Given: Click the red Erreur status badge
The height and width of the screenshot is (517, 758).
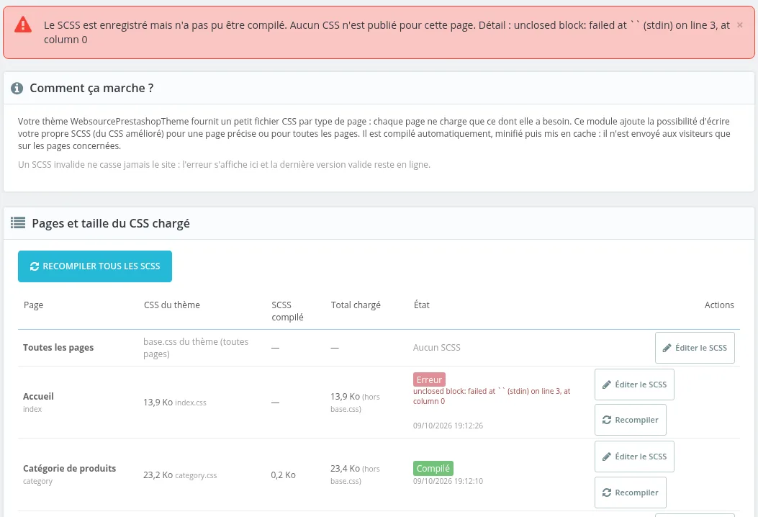Looking at the screenshot, I should (429, 379).
